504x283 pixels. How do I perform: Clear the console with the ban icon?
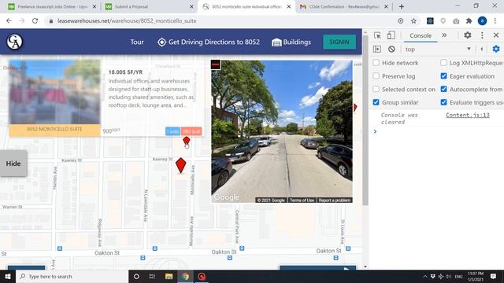(391, 49)
